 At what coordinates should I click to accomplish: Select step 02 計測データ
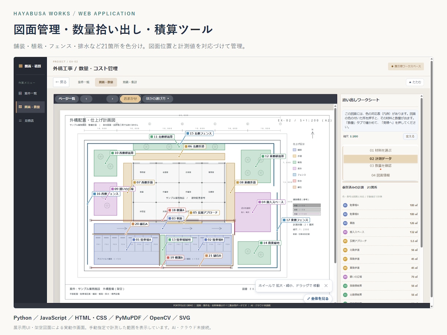coord(381,159)
